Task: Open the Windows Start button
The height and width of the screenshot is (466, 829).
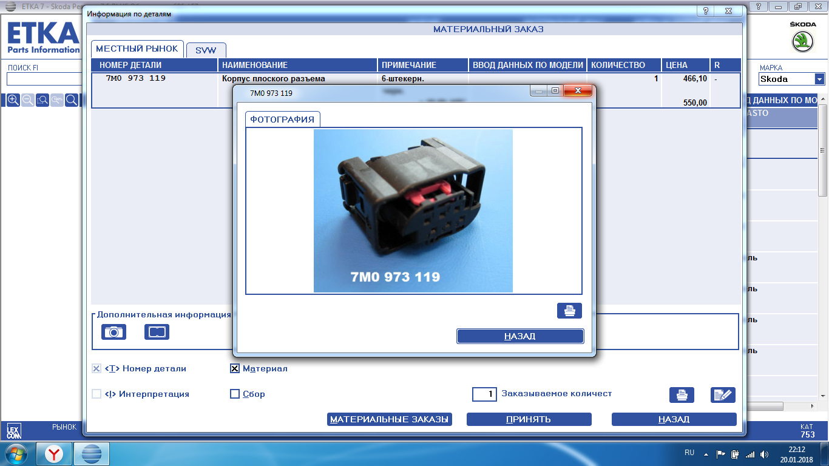Action: (16, 453)
